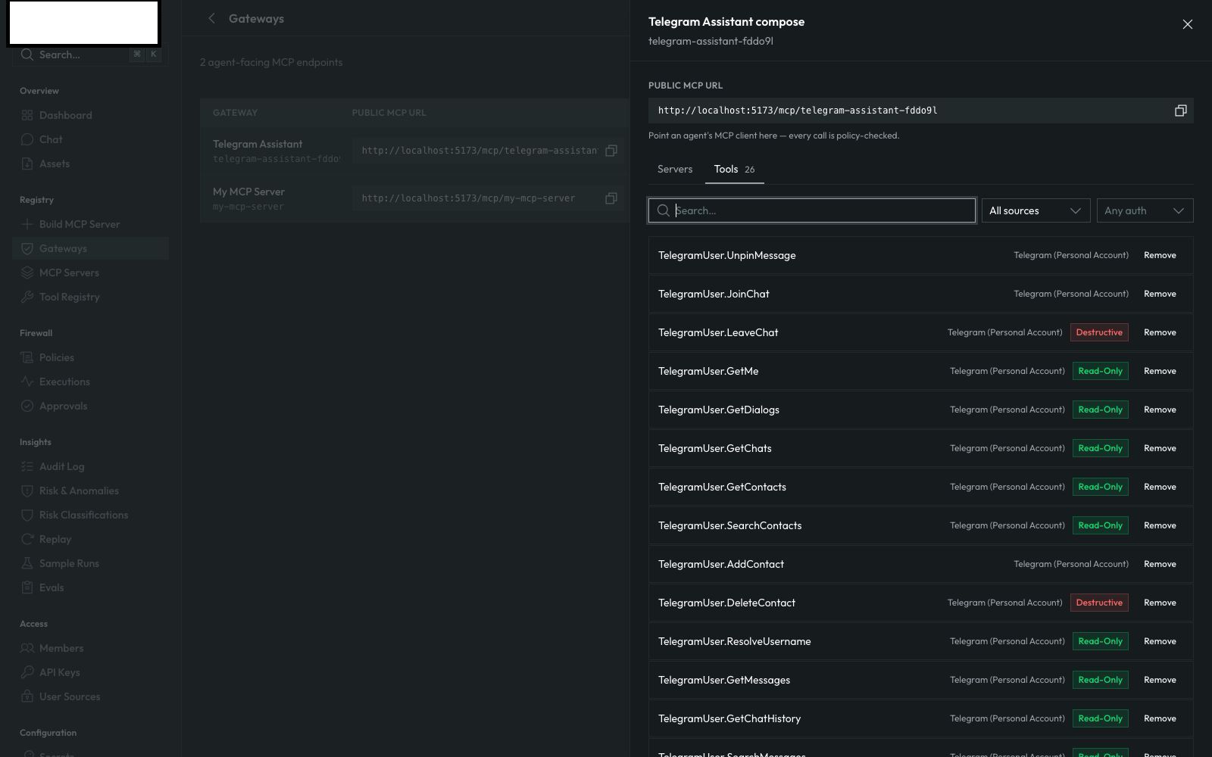Remove the TelegramUser.AddContact tool
1212x757 pixels.
tap(1160, 564)
